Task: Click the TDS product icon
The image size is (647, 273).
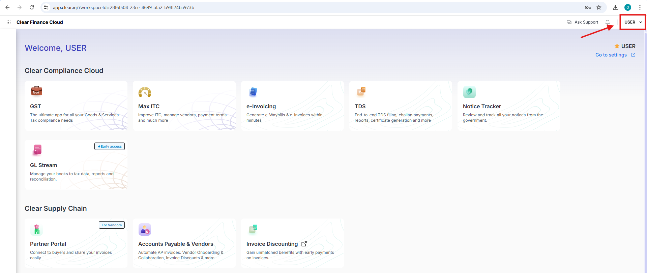Action: 361,91
